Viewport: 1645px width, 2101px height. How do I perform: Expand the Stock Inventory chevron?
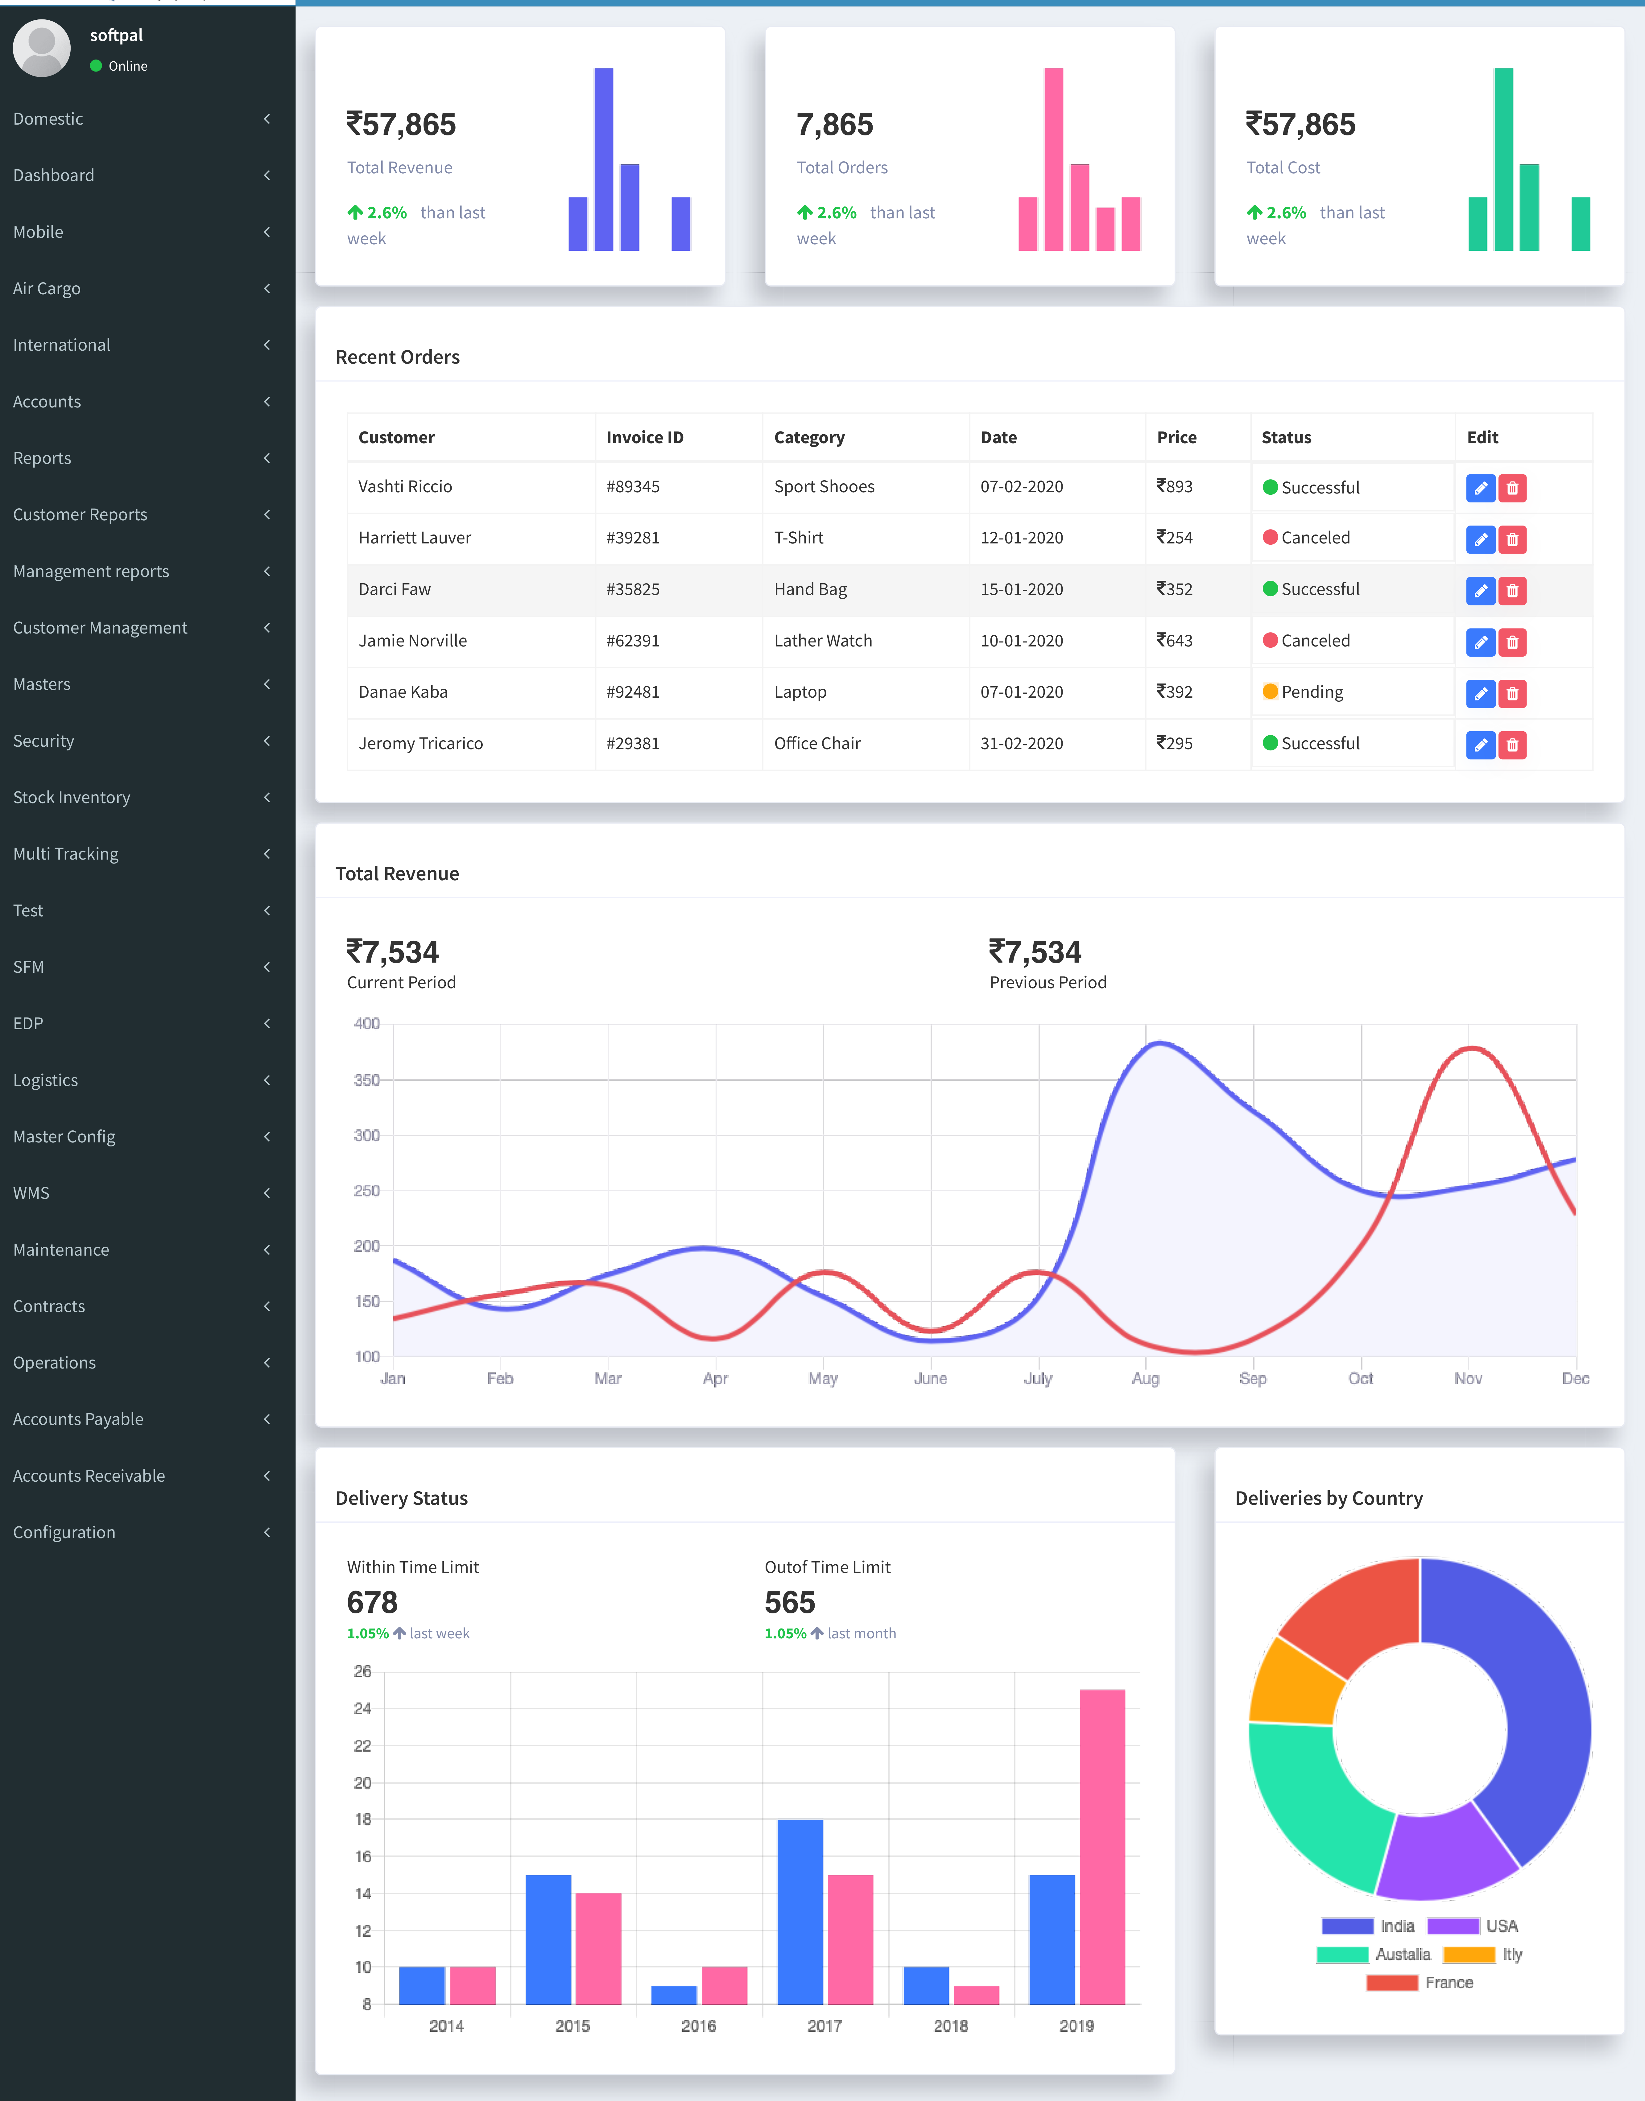(267, 797)
